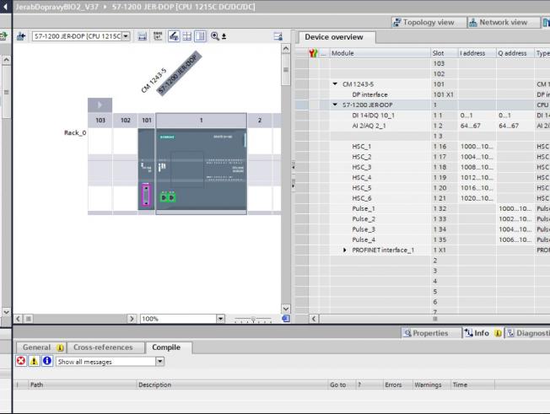Open the device selector dropdown S7-1200 JER-DOP
This screenshot has height=414, width=550.
pyautogui.click(x=126, y=36)
